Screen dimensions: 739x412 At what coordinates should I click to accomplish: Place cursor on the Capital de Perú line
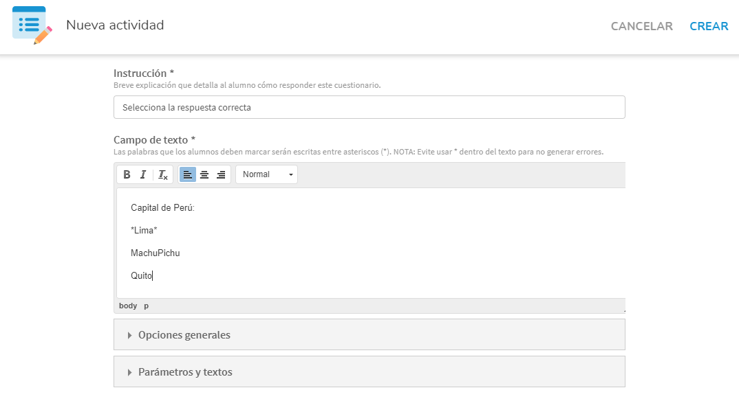[x=162, y=208]
